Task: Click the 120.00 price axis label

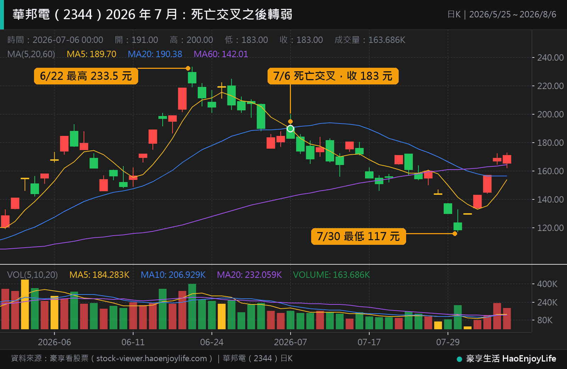Action: [x=550, y=228]
